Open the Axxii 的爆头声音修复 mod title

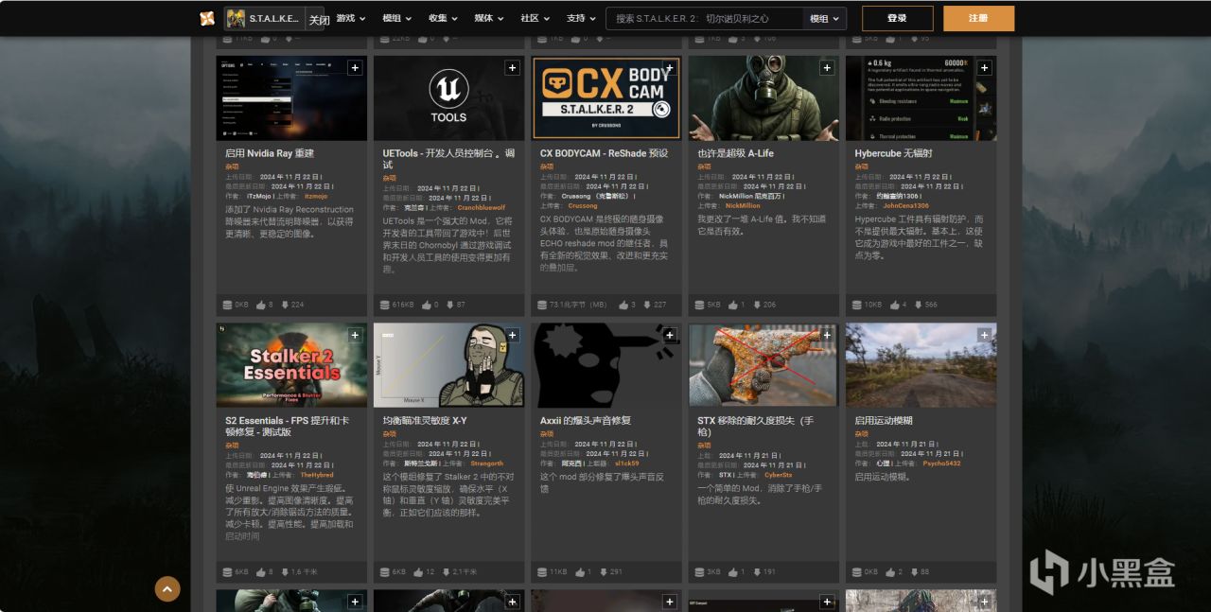(586, 420)
